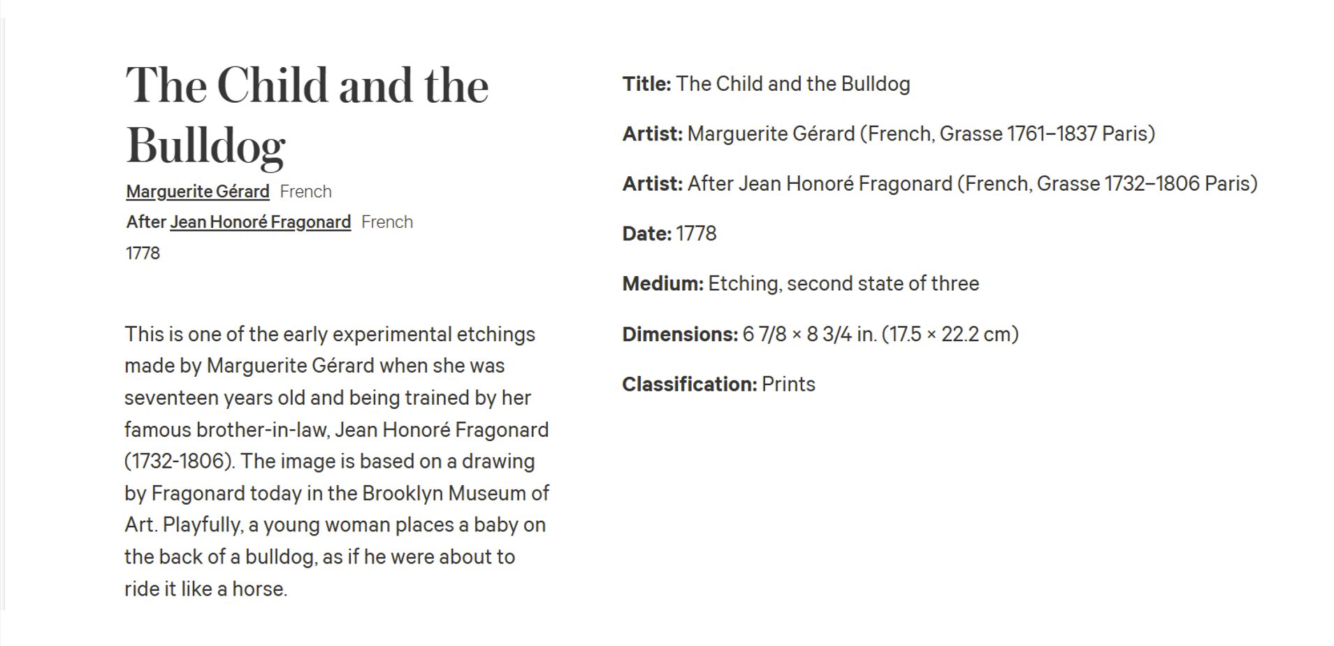Click the Title field in the details list

point(766,84)
